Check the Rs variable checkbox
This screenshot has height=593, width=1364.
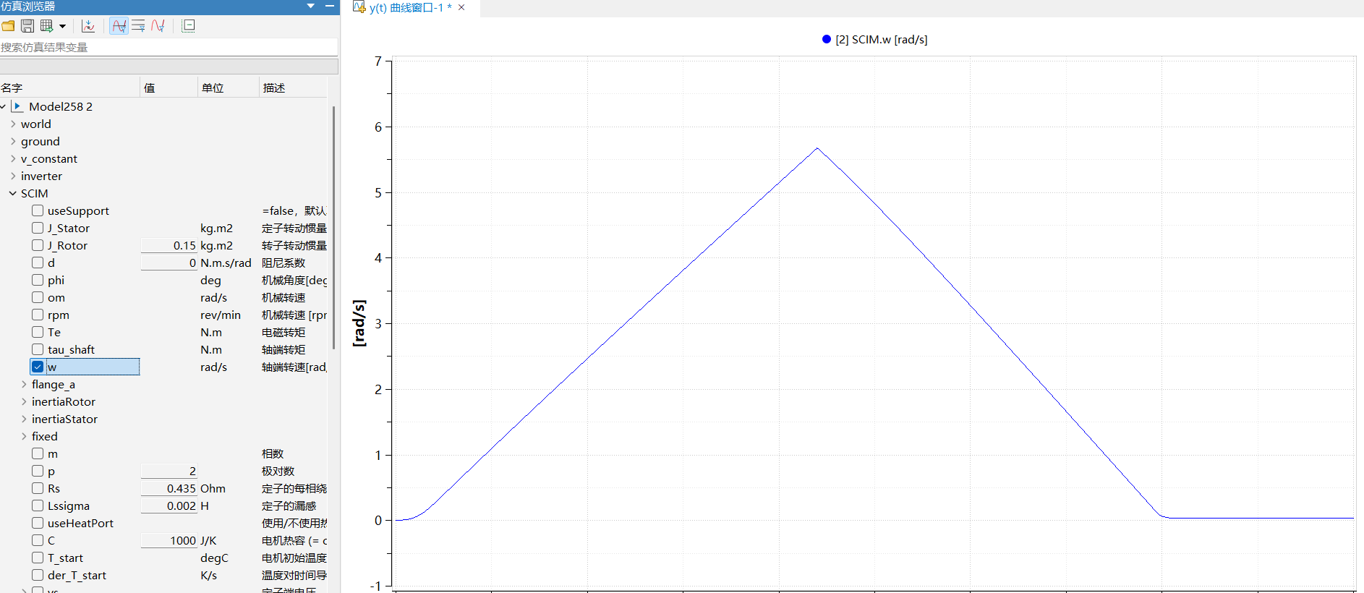38,488
